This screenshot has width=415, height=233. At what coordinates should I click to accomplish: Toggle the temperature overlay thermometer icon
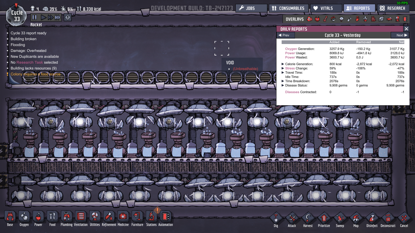point(325,19)
